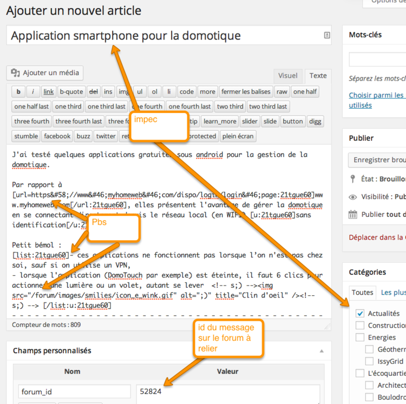Click the Publier calendar icon

pos(352,214)
